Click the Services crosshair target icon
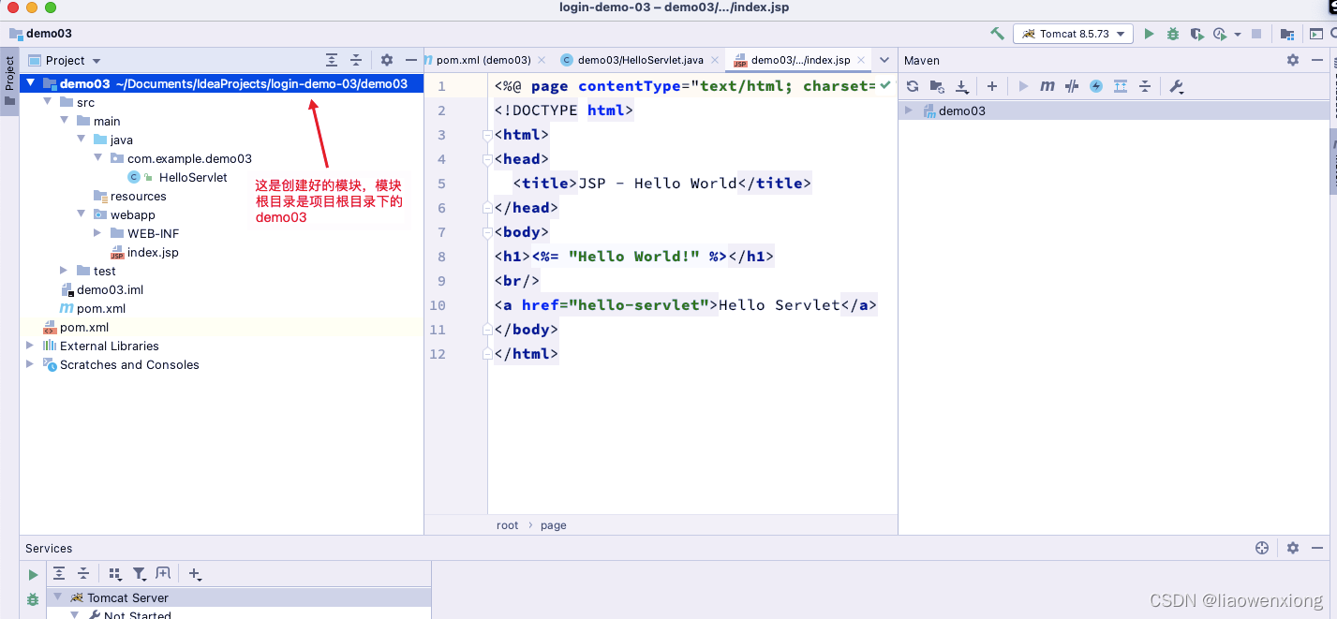 tap(1262, 548)
